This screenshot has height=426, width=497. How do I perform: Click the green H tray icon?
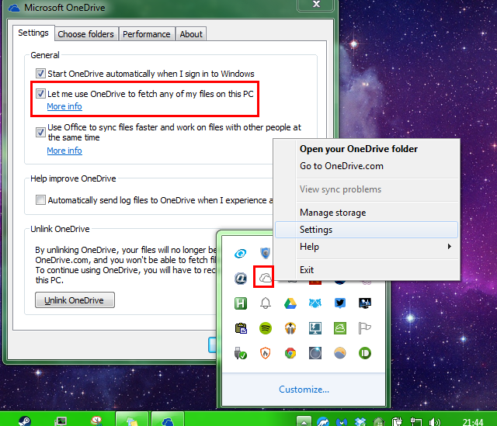(x=241, y=303)
